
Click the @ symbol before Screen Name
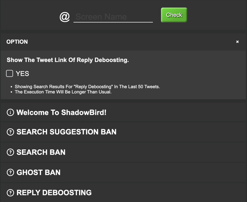[x=65, y=17]
